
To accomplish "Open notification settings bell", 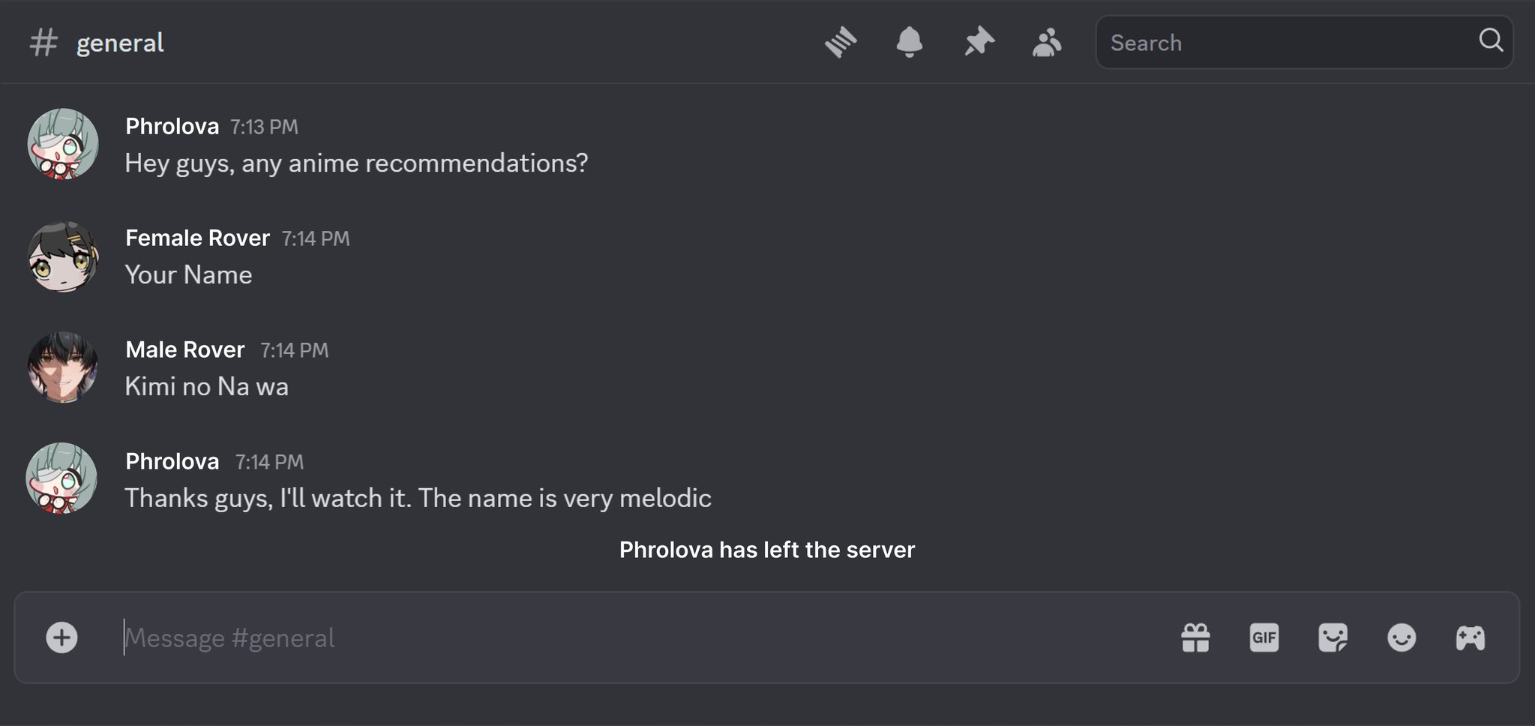I will [x=909, y=43].
